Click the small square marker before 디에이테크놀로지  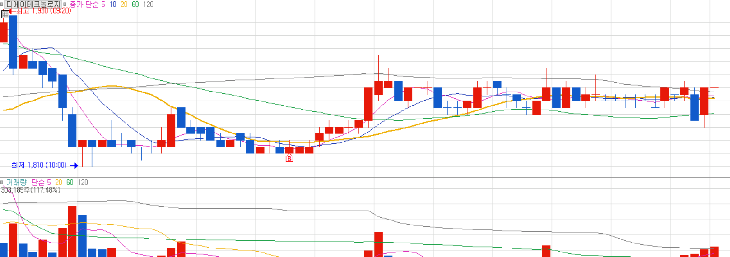click(2, 4)
